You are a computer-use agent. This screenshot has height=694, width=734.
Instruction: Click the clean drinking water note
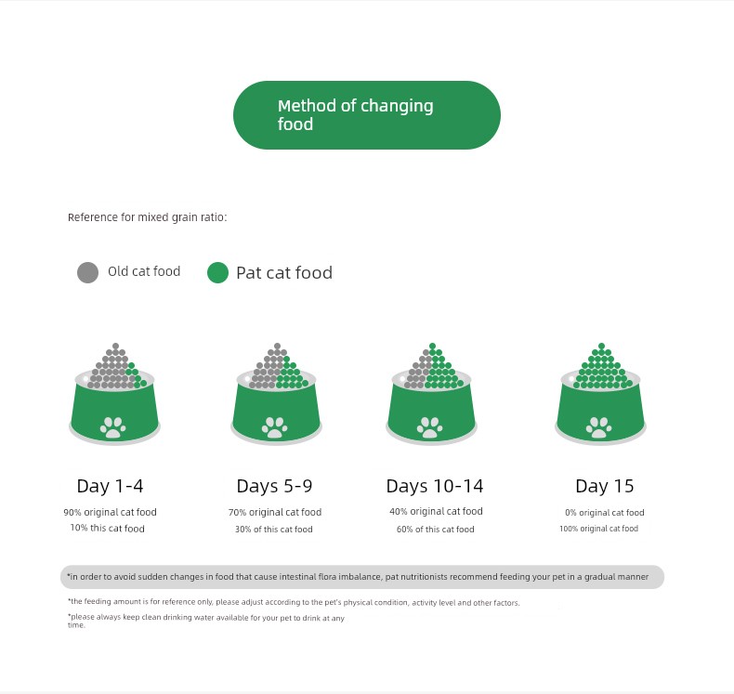(205, 621)
